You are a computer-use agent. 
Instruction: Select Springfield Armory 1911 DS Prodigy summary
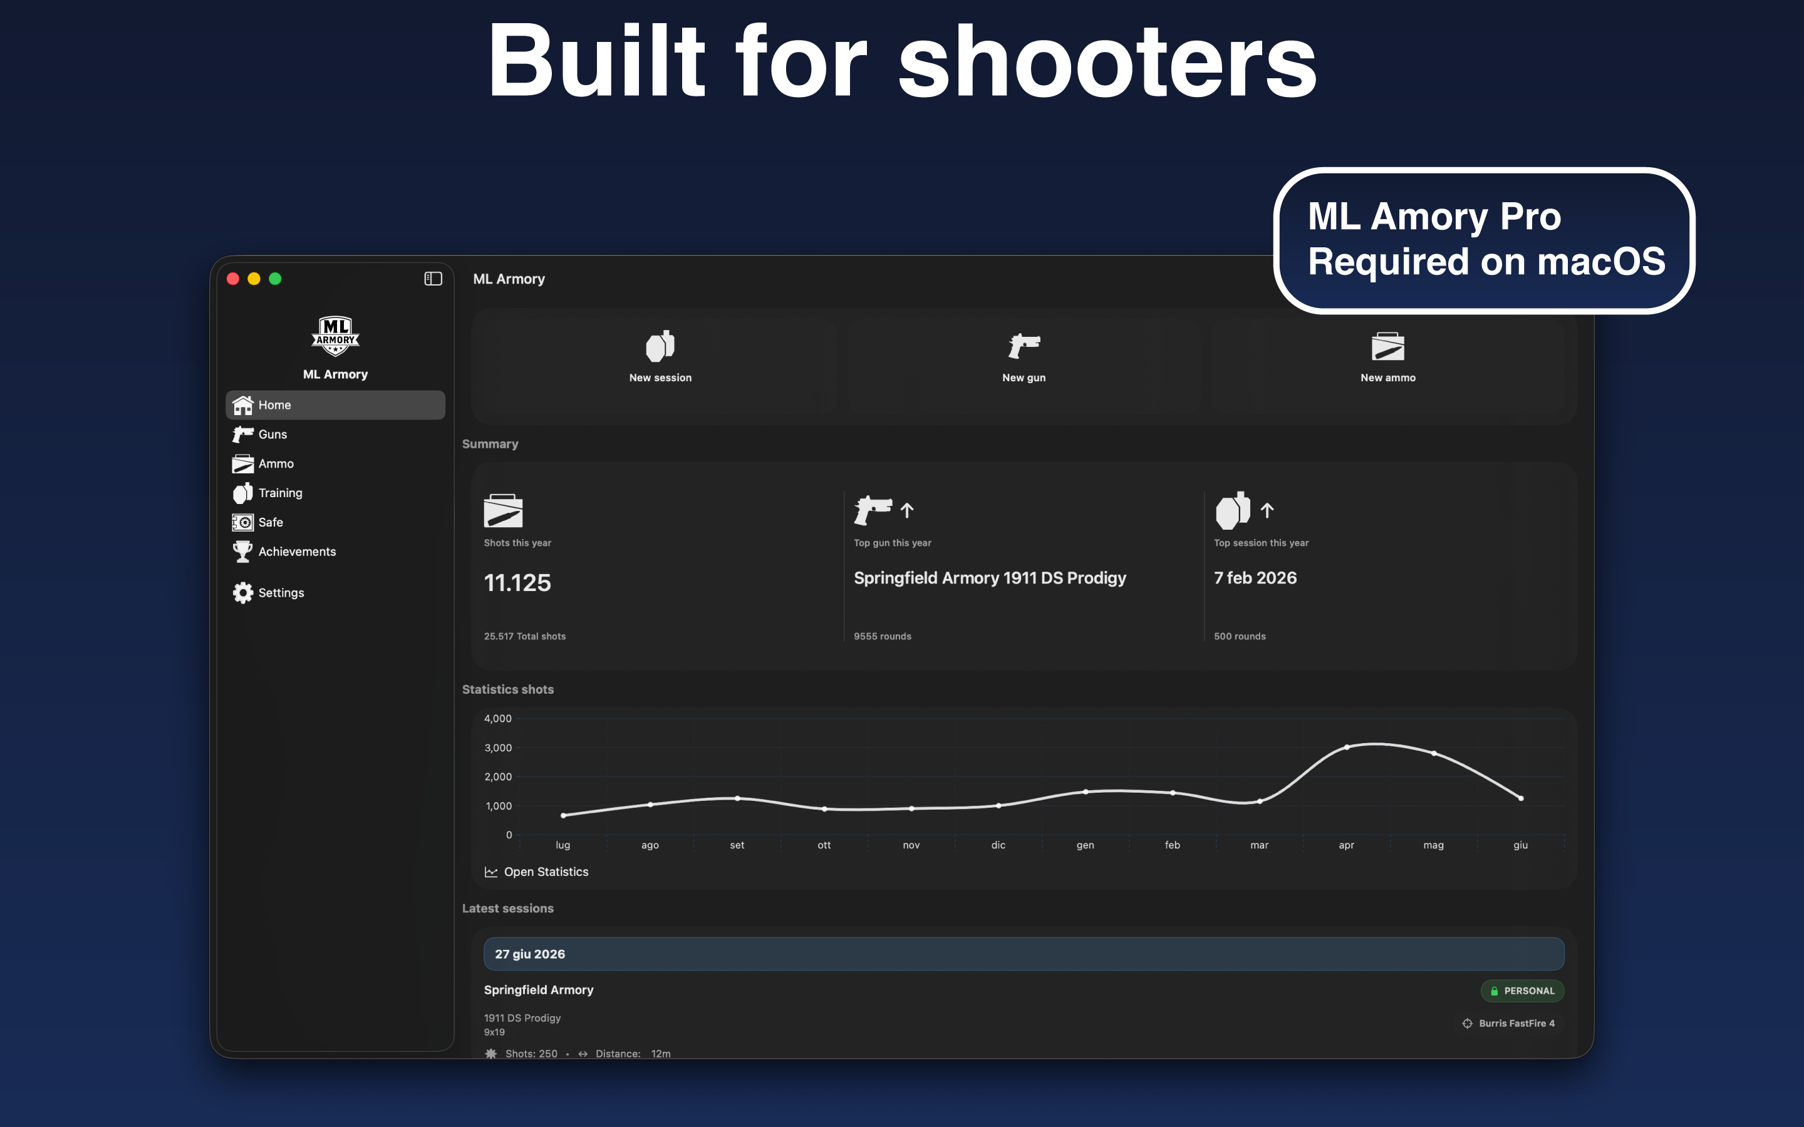(990, 578)
